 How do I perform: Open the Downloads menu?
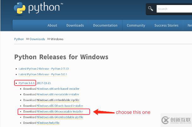point(75,25)
